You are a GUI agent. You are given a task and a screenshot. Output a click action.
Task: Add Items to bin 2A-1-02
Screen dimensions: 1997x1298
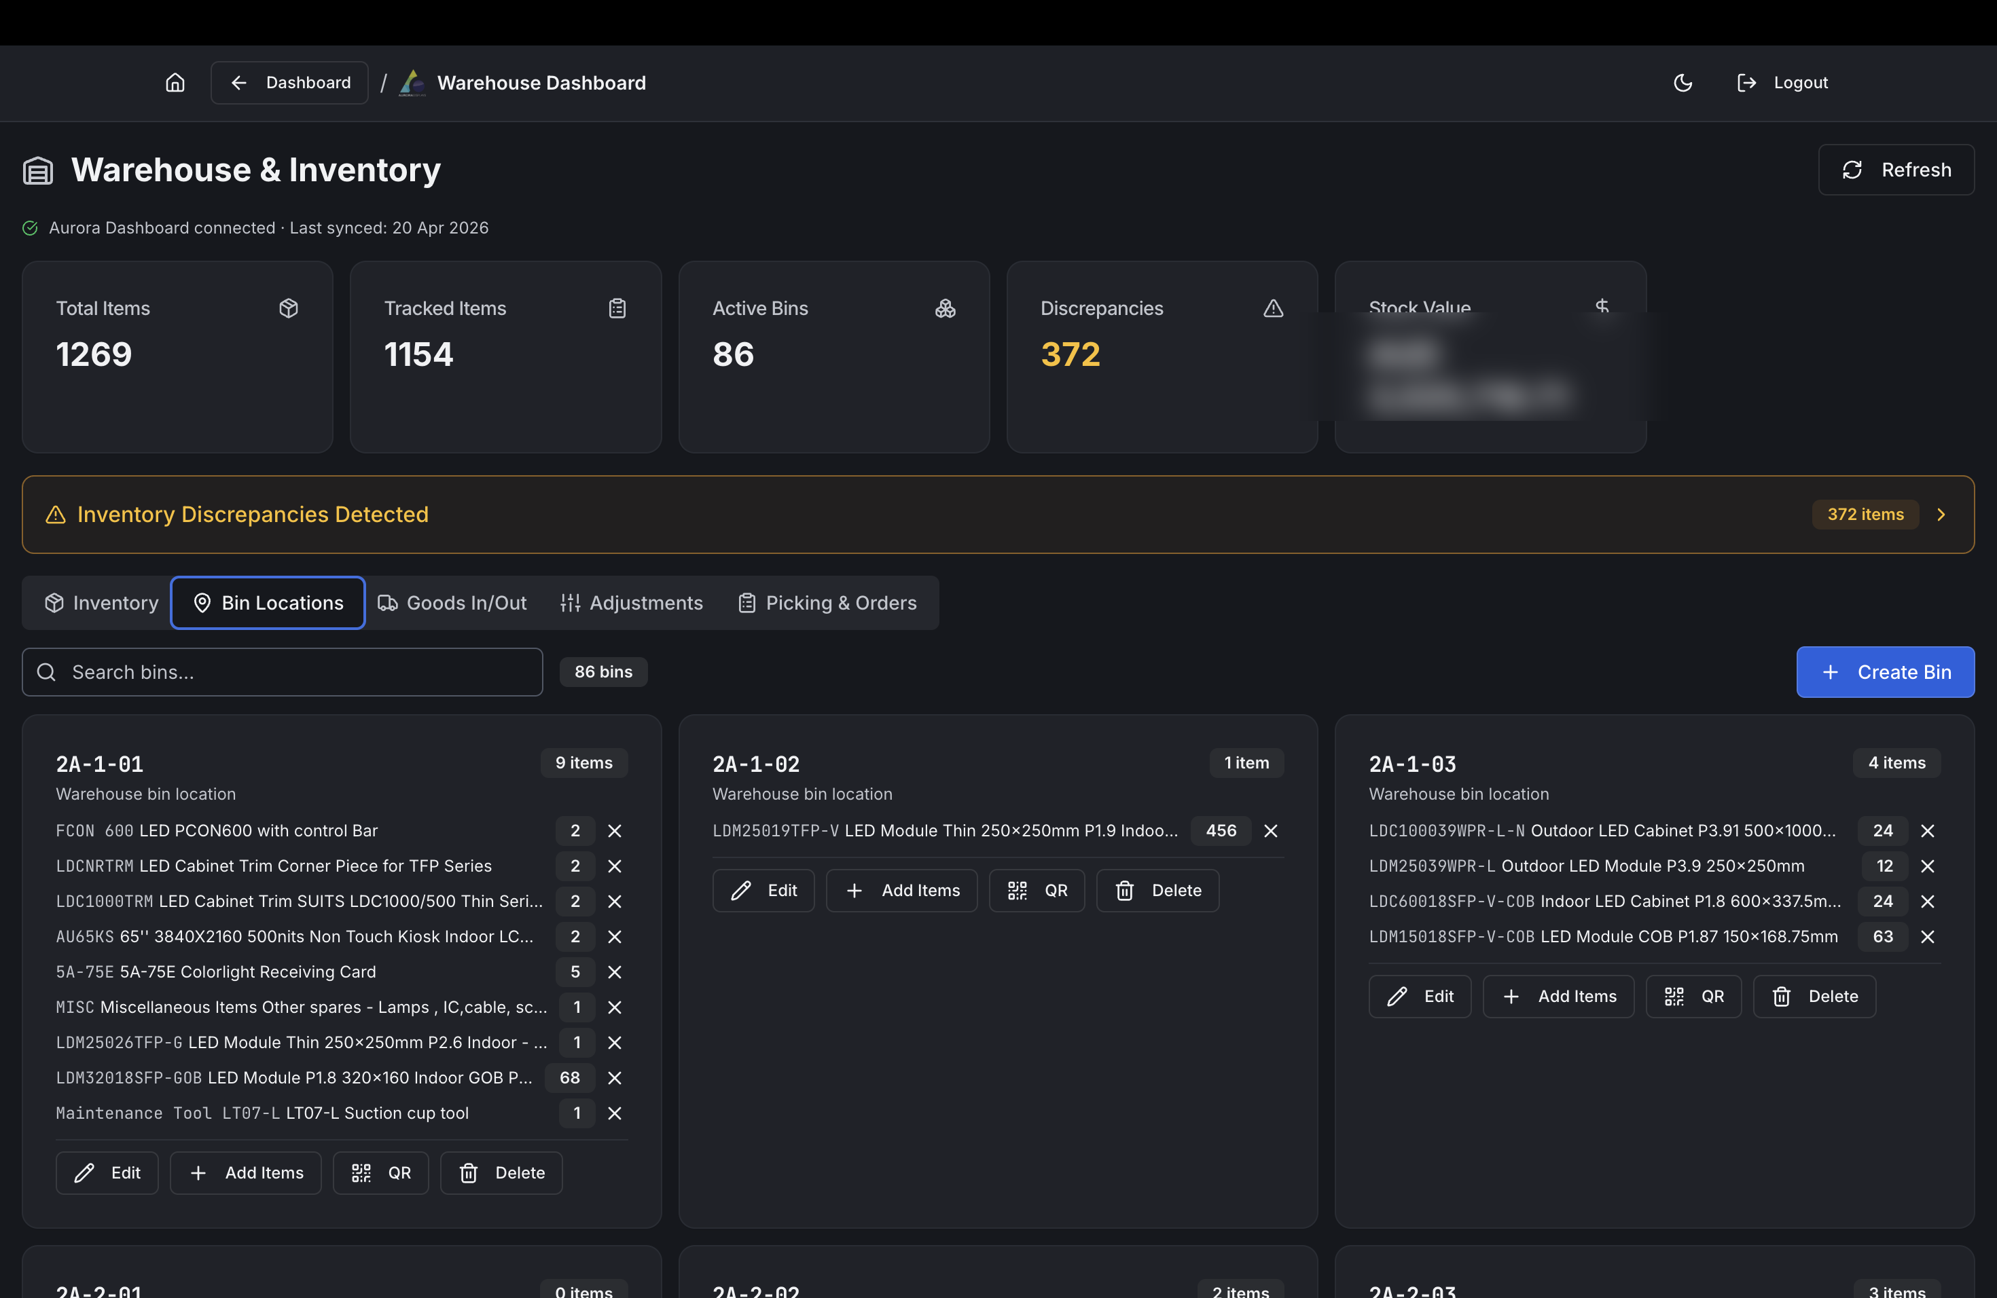pyautogui.click(x=901, y=889)
